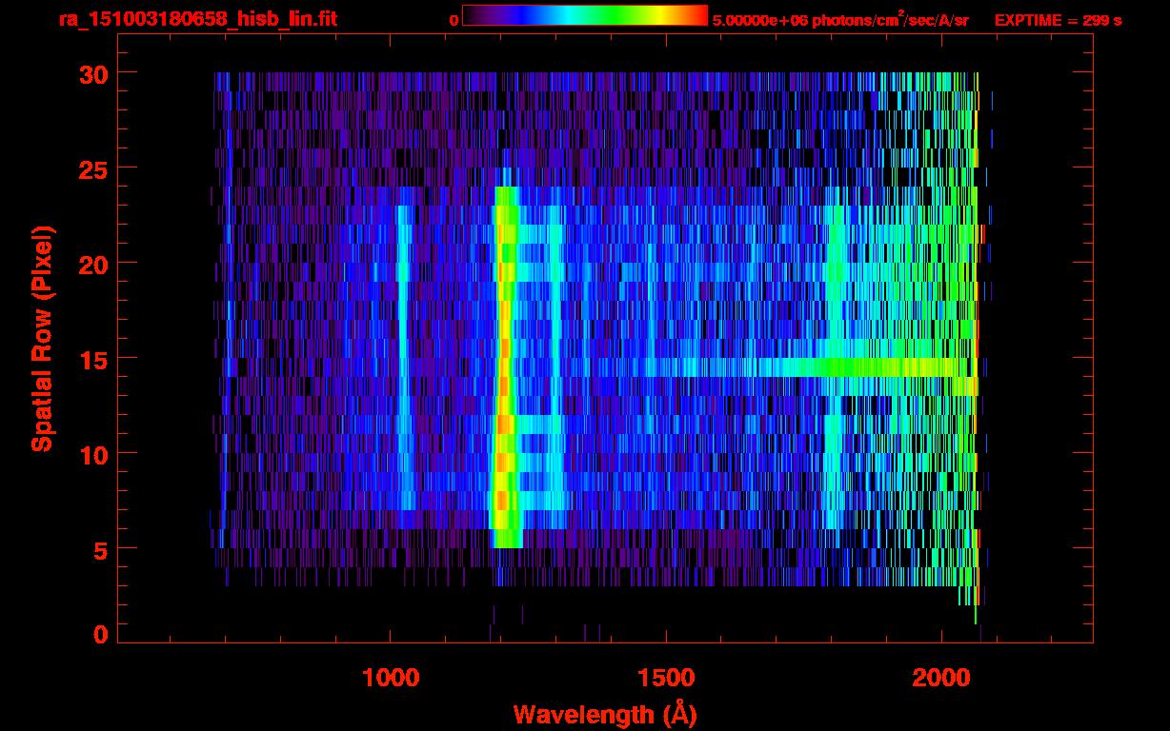The image size is (1170, 731).
Task: Click the rainbow colorbar at the top
Action: tap(584, 15)
